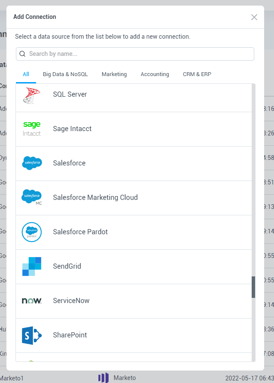Click the search magnifier icon
This screenshot has width=274, height=383.
click(x=22, y=54)
